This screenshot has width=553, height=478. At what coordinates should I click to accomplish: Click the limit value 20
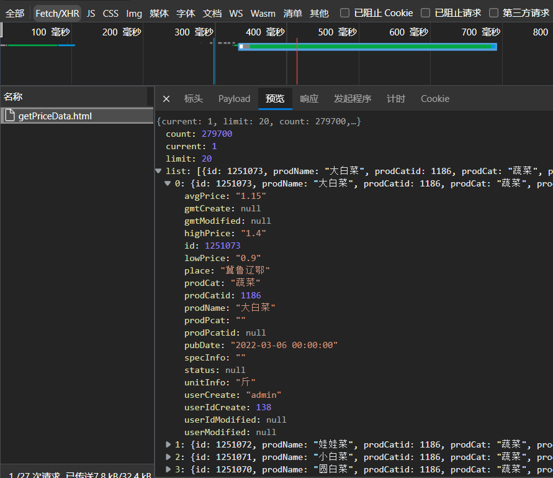(207, 159)
